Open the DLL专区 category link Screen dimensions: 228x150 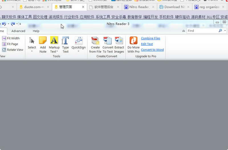click(213, 17)
